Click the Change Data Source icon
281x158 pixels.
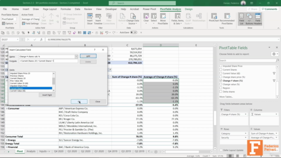click(x=133, y=18)
